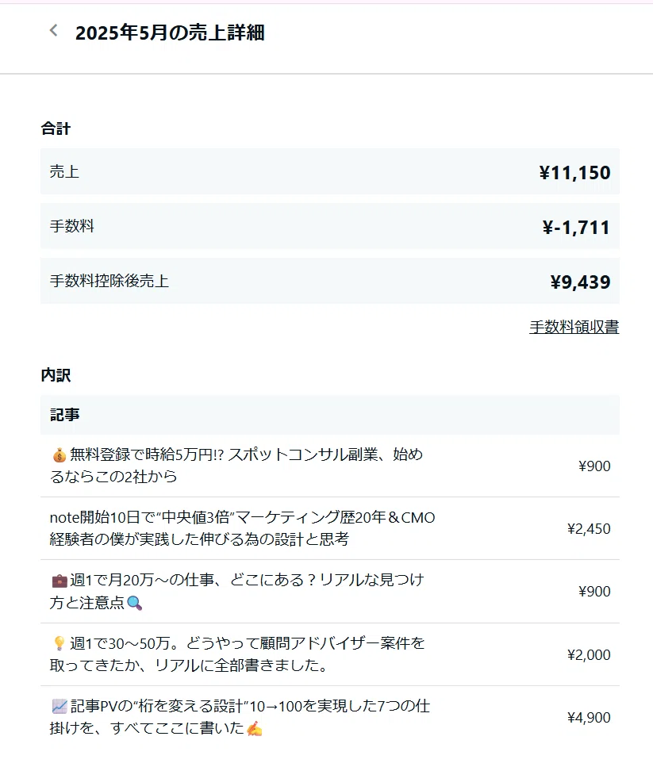This screenshot has height=767, width=653.
Task: Click the back chevron arrow
Action: tap(54, 31)
